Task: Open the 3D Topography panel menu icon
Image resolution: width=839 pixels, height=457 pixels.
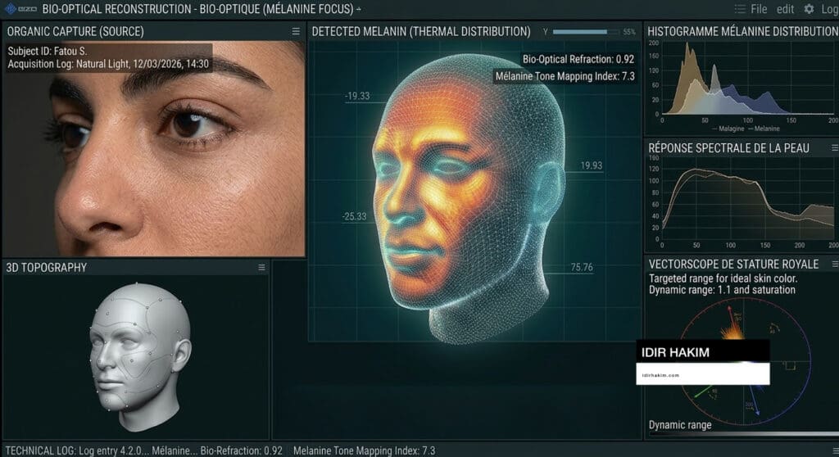Action: pos(261,267)
